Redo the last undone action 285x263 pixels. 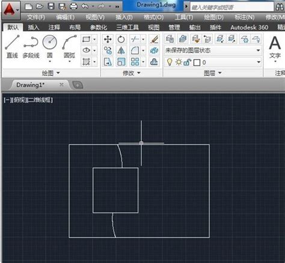pyautogui.click(x=102, y=7)
